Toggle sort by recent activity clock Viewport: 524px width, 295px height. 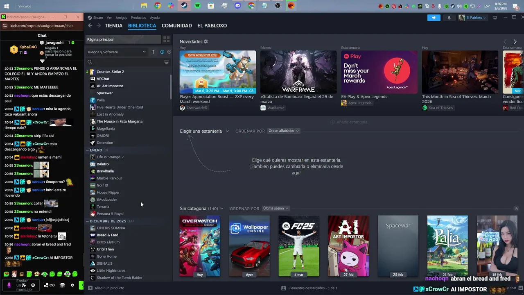[162, 52]
